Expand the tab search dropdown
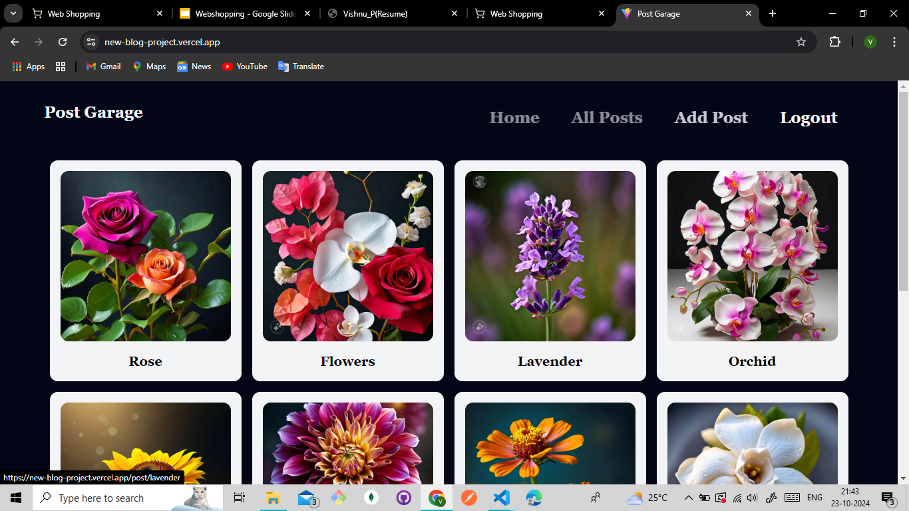 coord(13,13)
